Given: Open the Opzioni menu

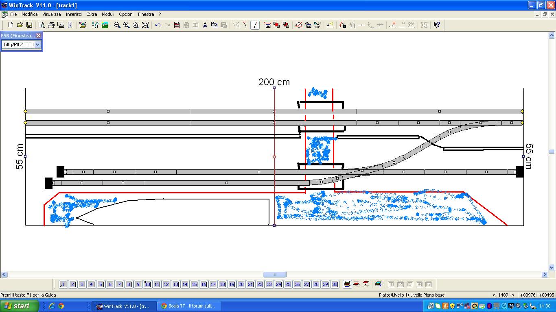Looking at the screenshot, I should [x=126, y=14].
